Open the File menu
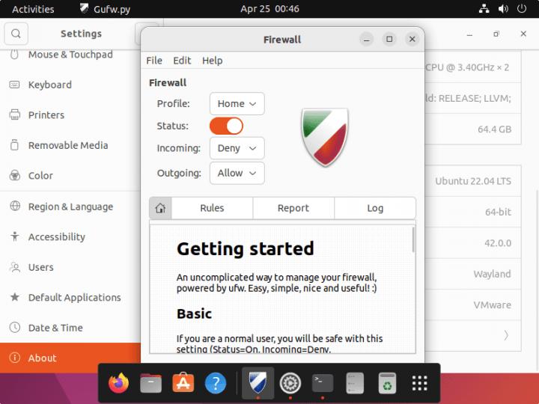The image size is (539, 404). click(154, 61)
